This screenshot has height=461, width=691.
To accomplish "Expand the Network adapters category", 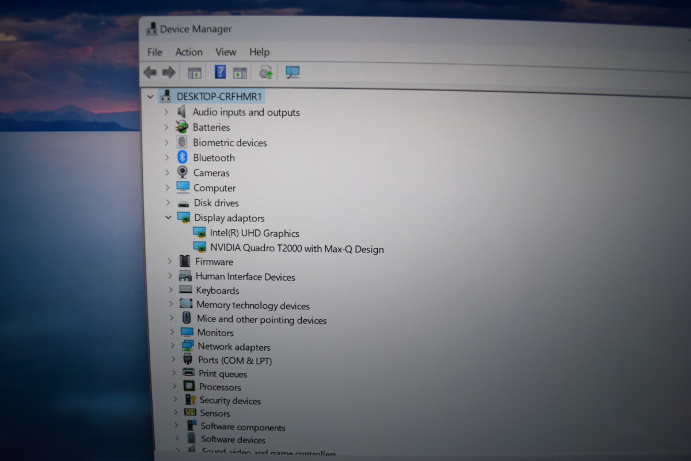I will click(173, 346).
